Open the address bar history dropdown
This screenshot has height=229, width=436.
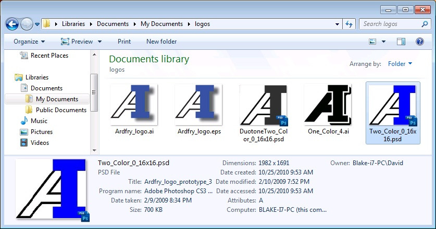coord(337,24)
